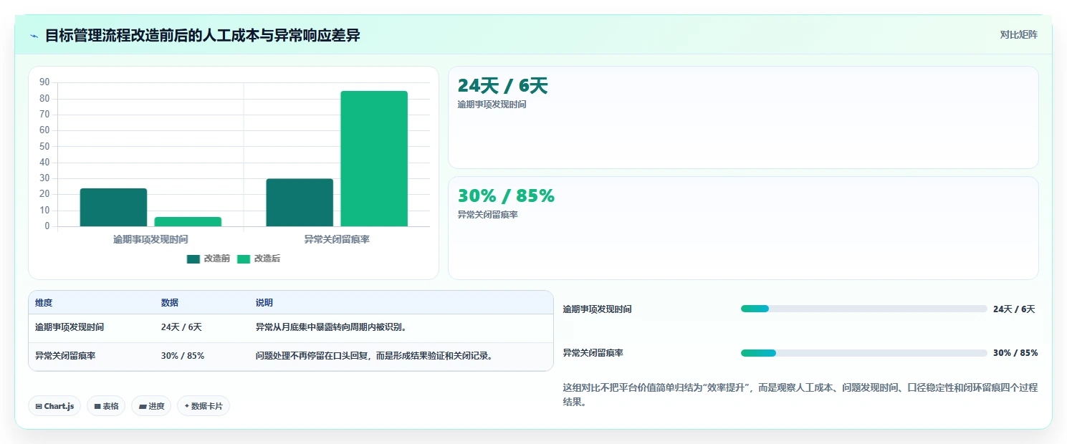Open the 24天 / 6天 data card
Image resolution: width=1067 pixels, height=444 pixels.
743,117
